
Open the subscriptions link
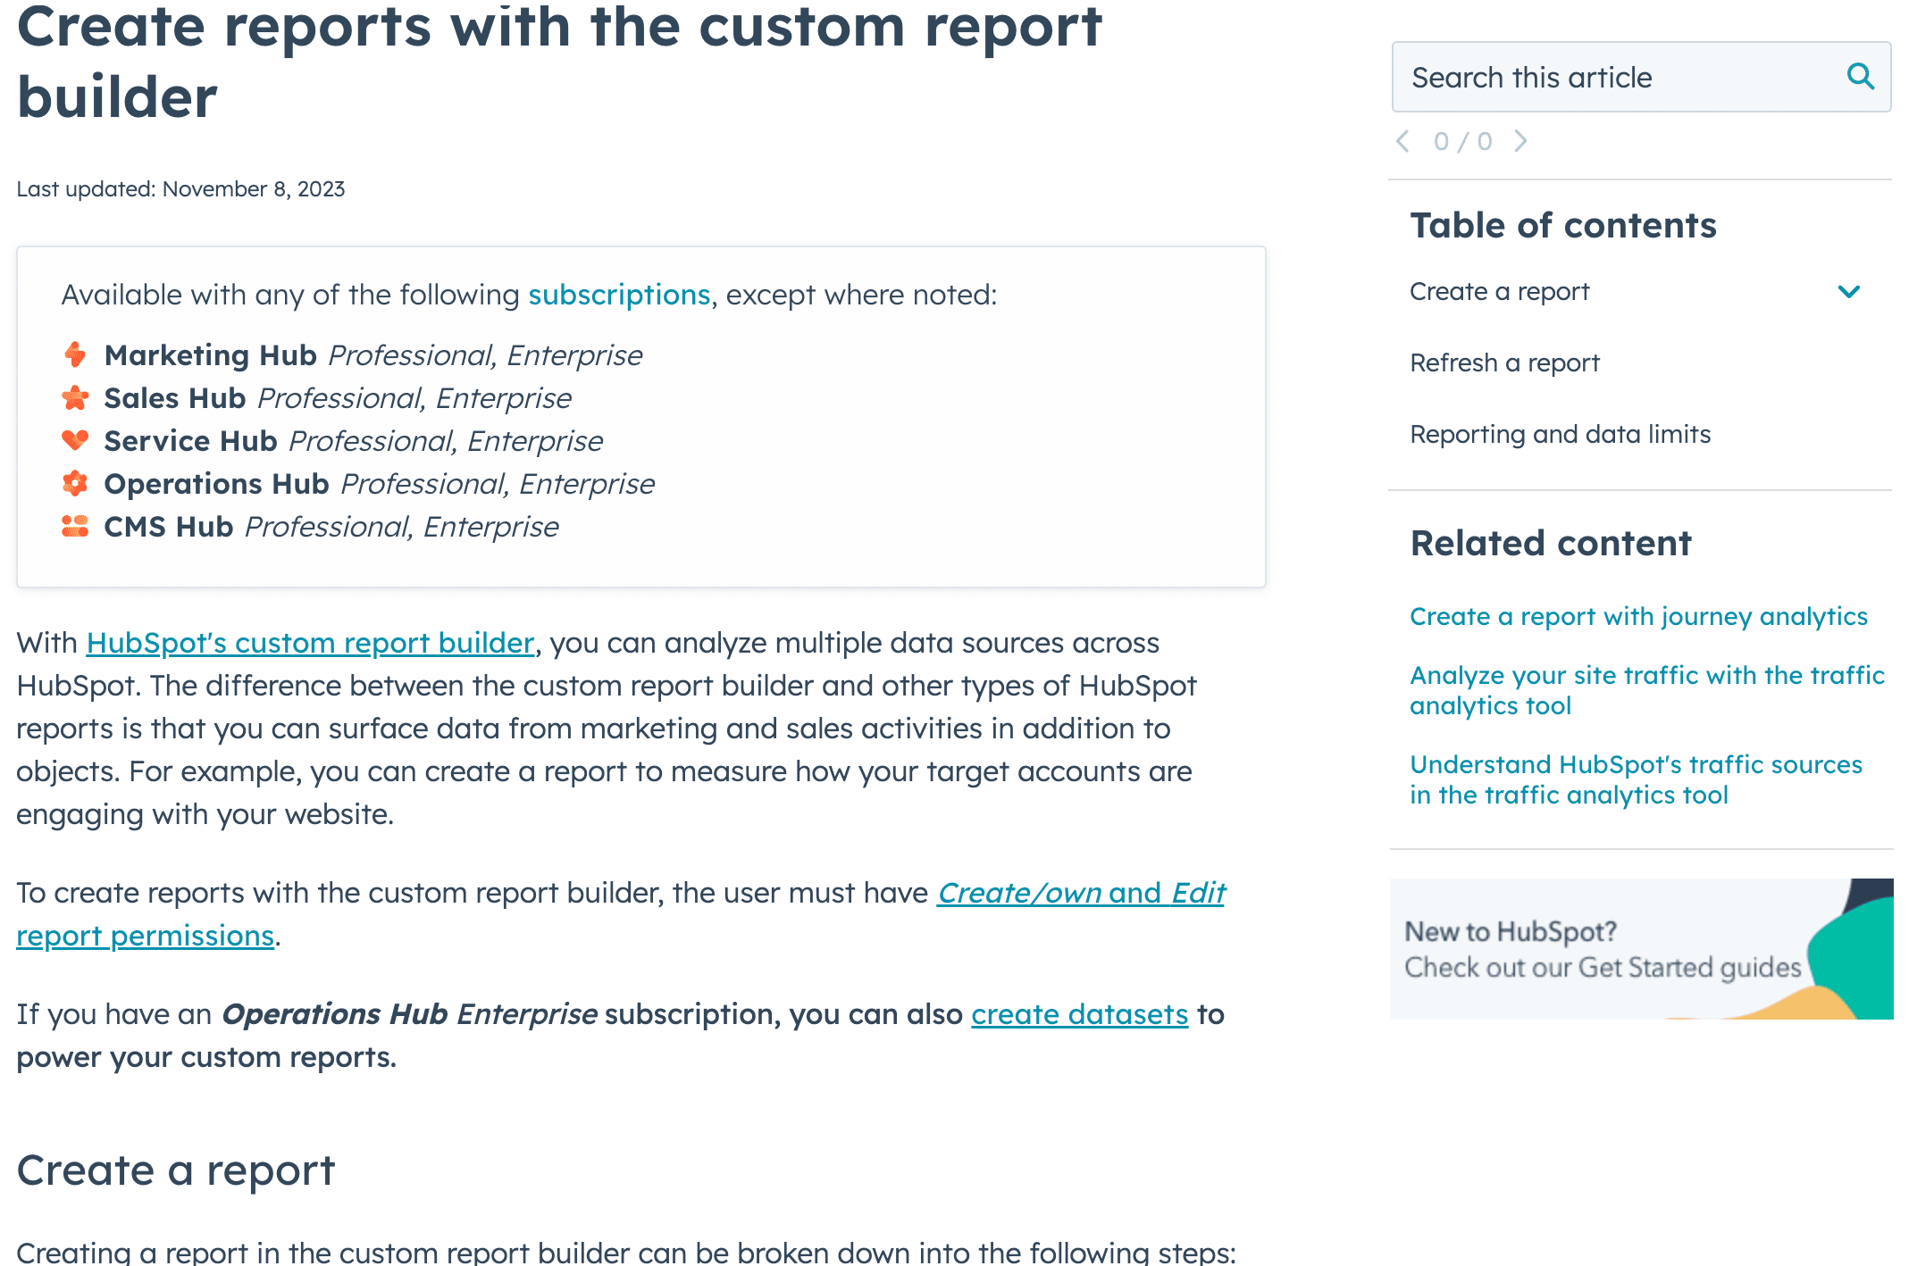(x=618, y=295)
